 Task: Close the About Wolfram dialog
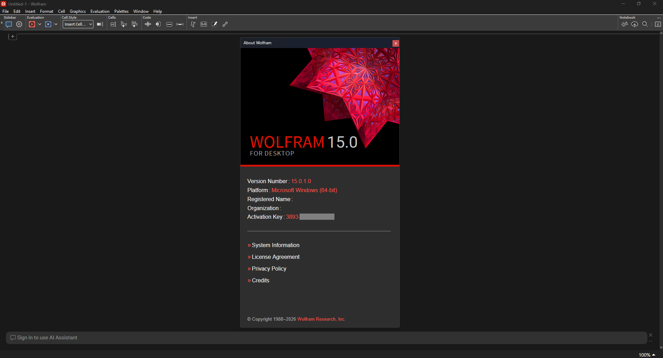click(x=396, y=43)
